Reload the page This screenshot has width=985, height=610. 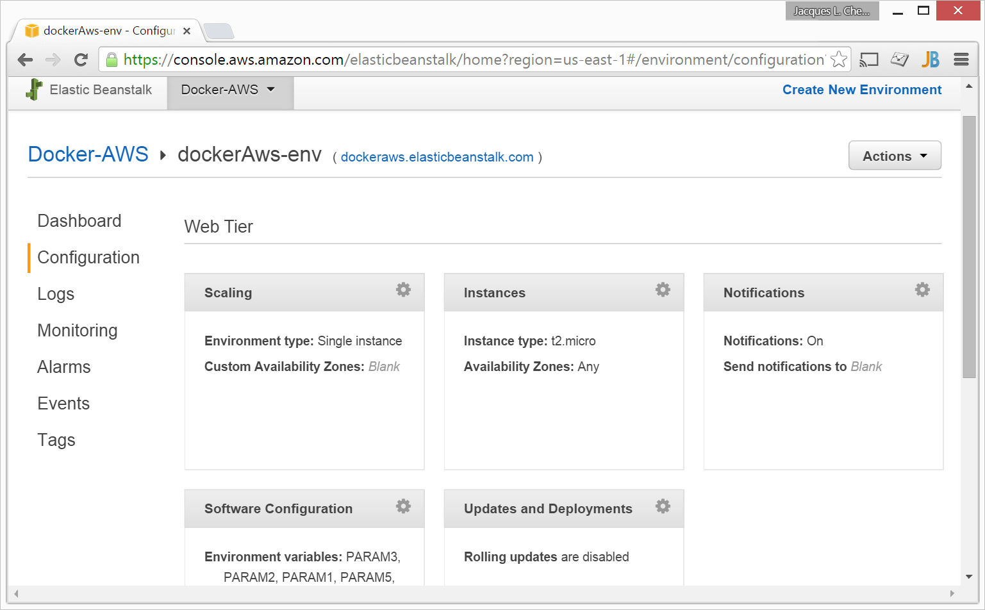tap(81, 60)
